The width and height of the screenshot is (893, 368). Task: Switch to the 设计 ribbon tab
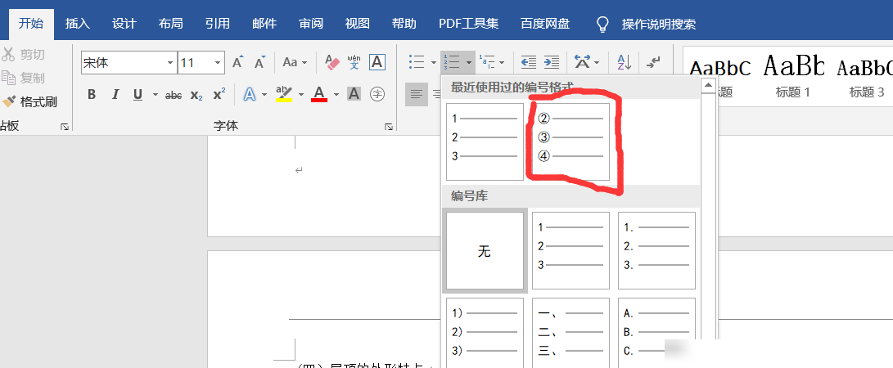coord(124,24)
